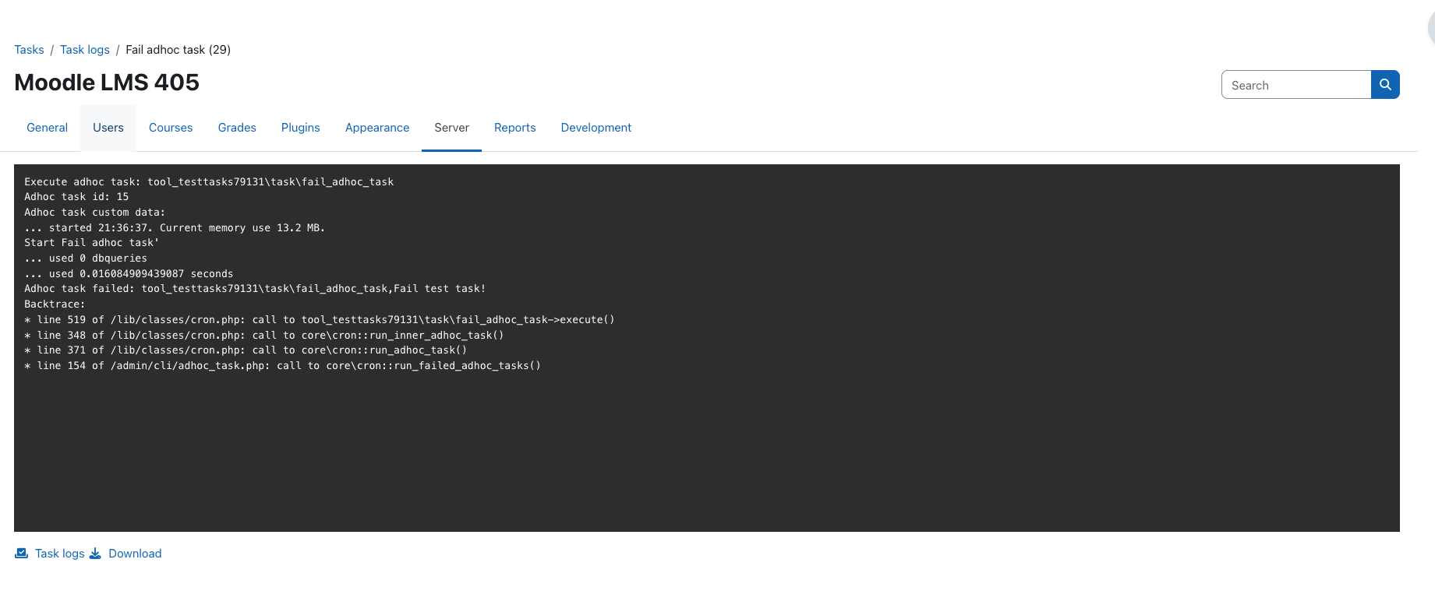This screenshot has width=1435, height=591.
Task: Click the 'used 0.016084909439087 seconds' line
Action: [x=129, y=273]
